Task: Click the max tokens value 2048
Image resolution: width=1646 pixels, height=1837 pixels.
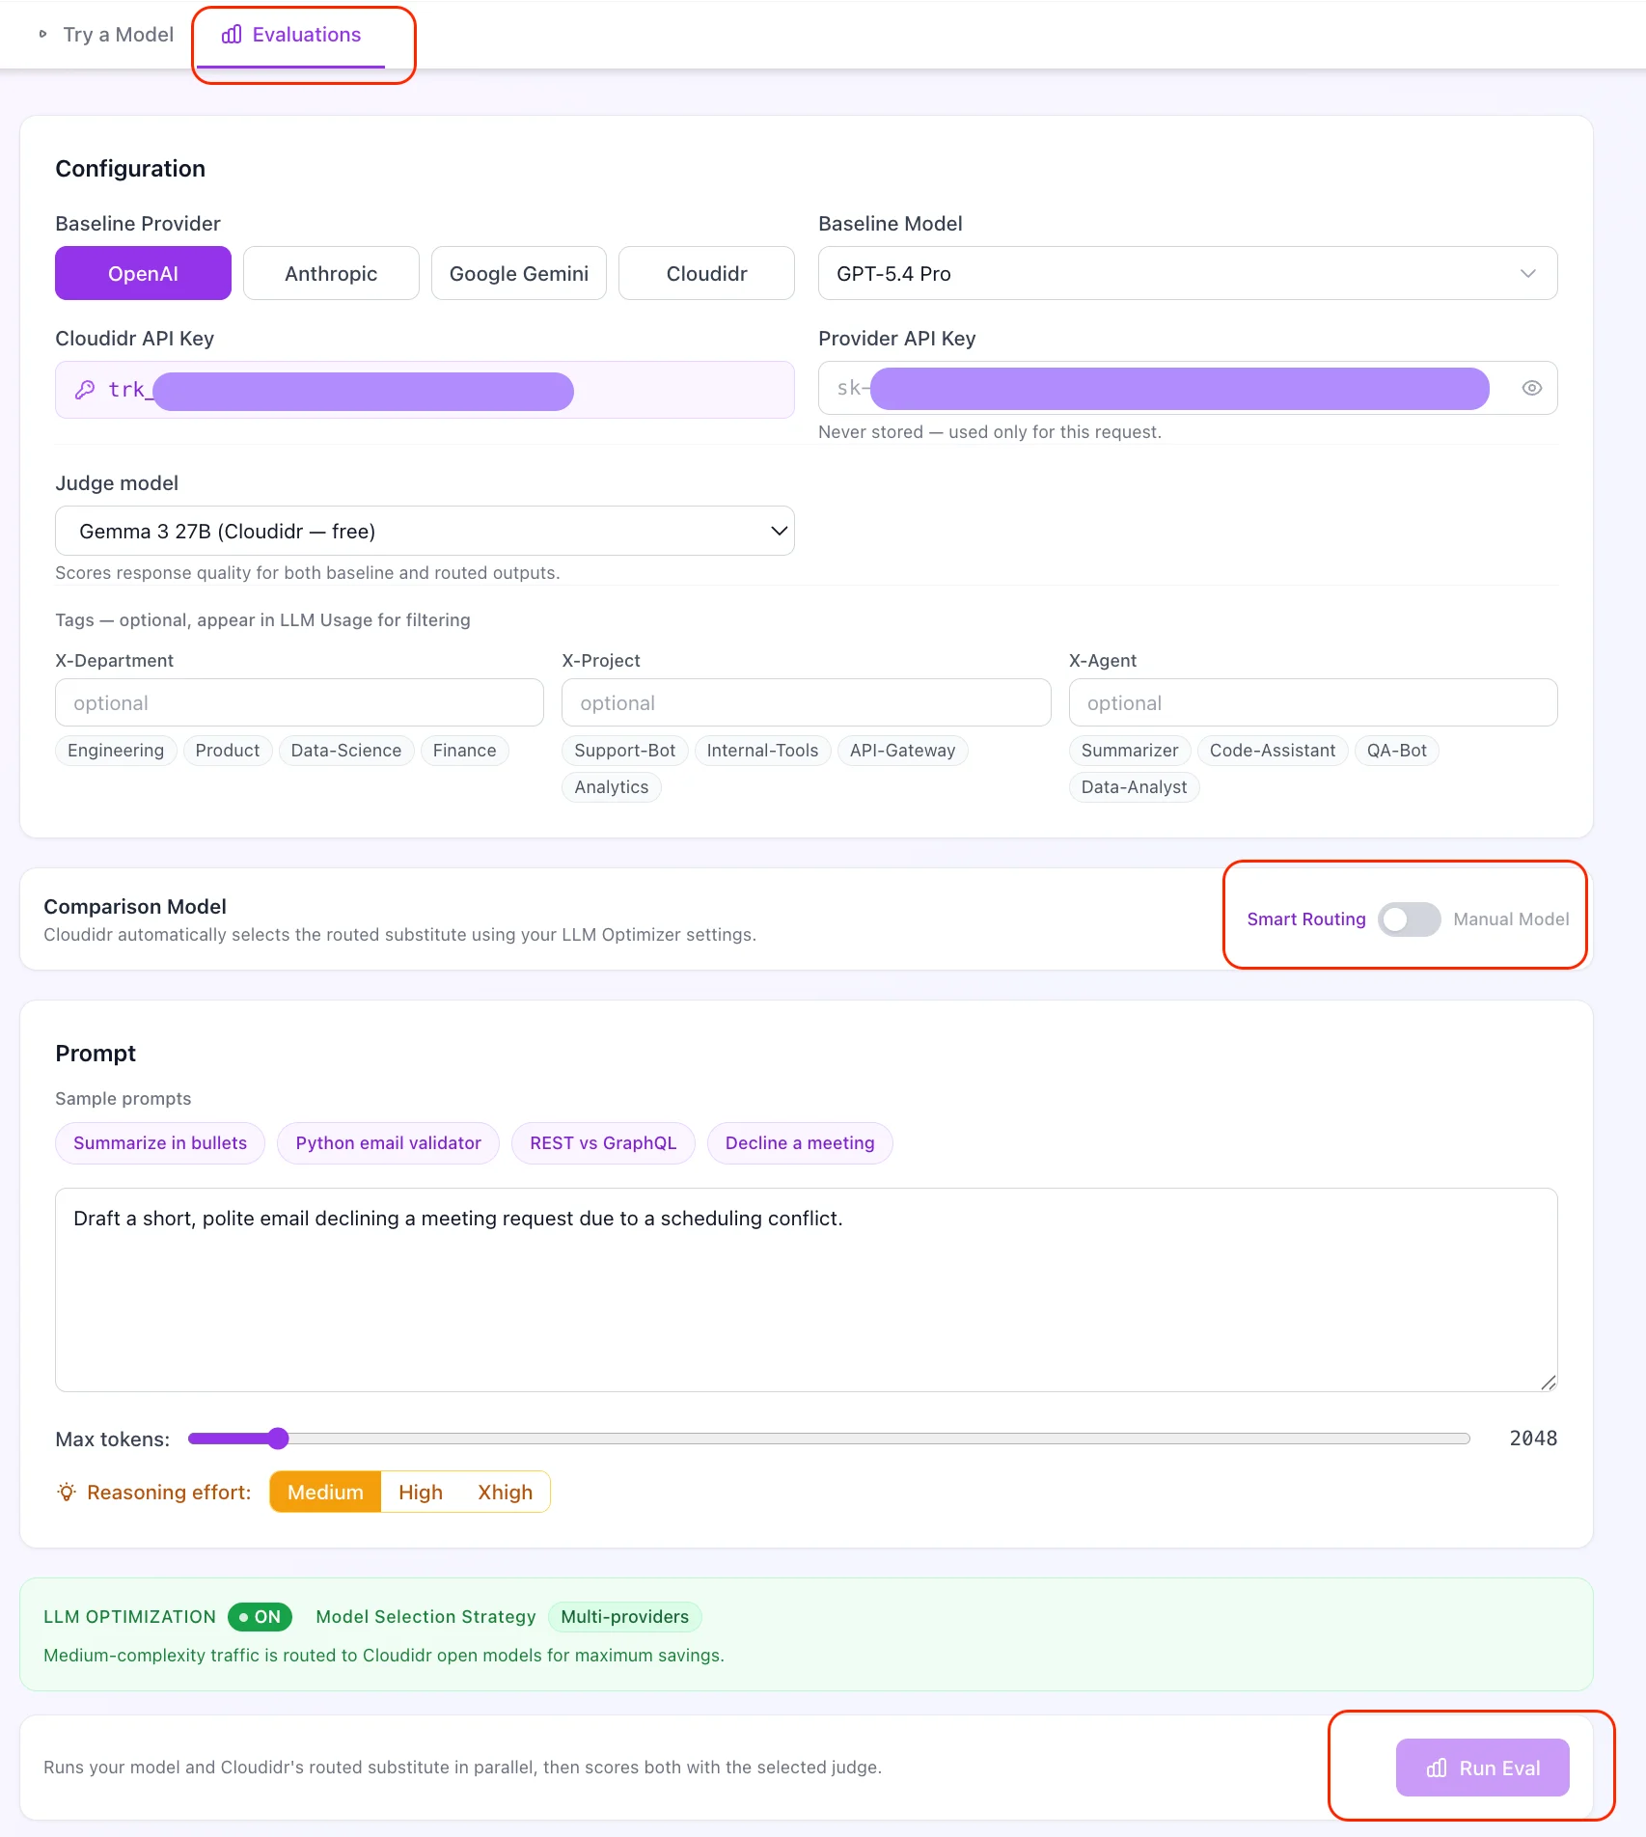Action: pos(1533,1439)
